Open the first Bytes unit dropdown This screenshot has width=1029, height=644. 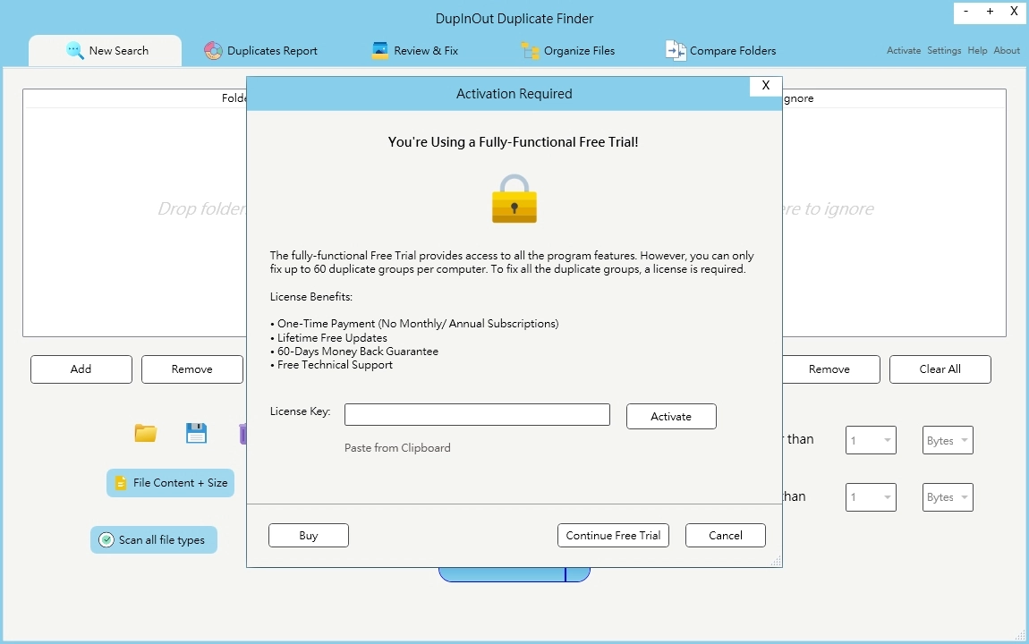coord(948,440)
